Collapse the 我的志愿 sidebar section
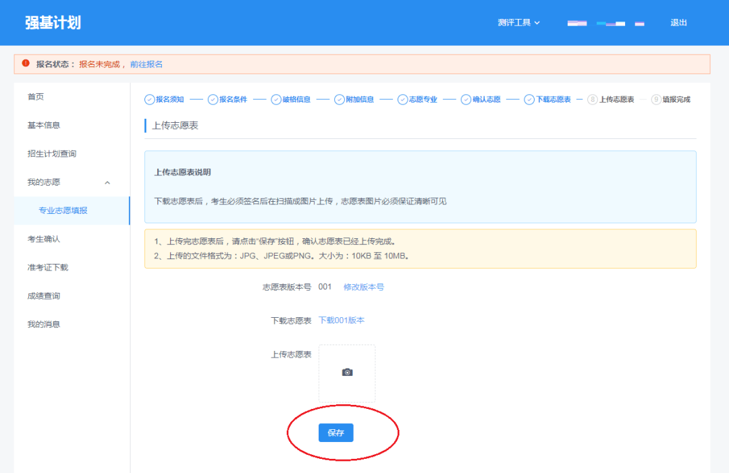 pyautogui.click(x=107, y=182)
